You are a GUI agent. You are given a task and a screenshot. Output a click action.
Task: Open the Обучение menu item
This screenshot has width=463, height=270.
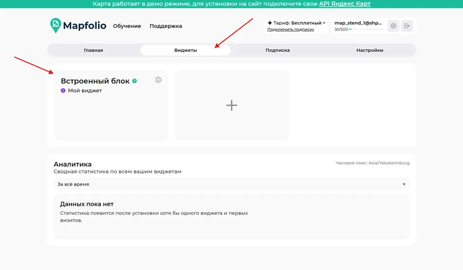coord(127,26)
